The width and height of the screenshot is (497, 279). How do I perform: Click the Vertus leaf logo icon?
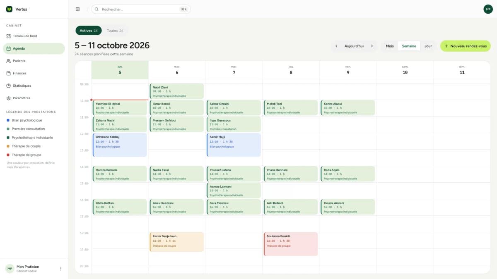tap(9, 9)
